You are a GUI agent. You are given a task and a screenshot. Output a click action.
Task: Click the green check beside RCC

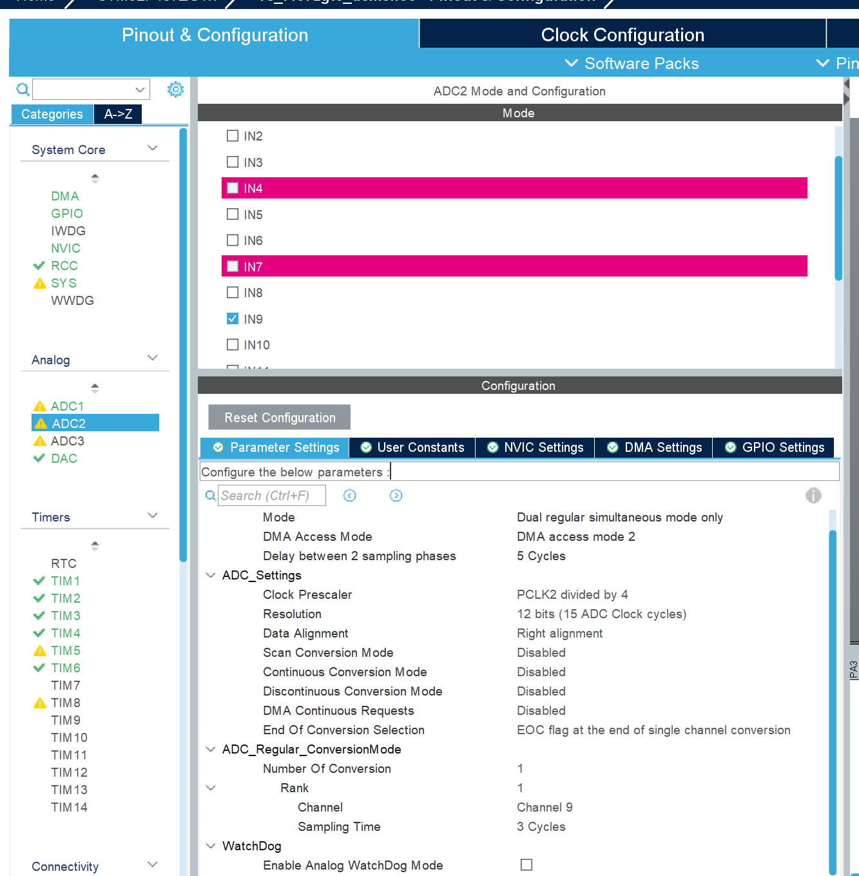39,266
